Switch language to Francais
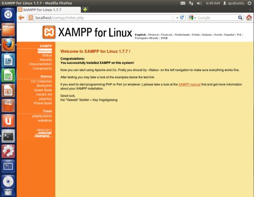This screenshot has width=254, height=197. coord(167,35)
